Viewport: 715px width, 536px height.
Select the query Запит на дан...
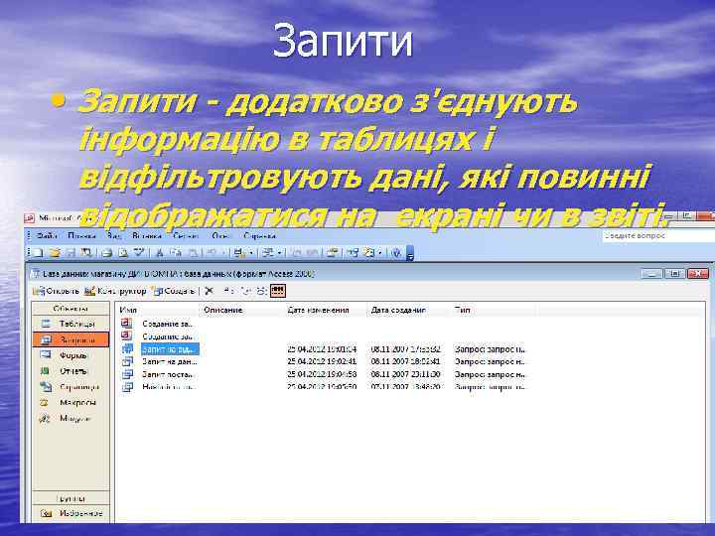[x=170, y=362]
